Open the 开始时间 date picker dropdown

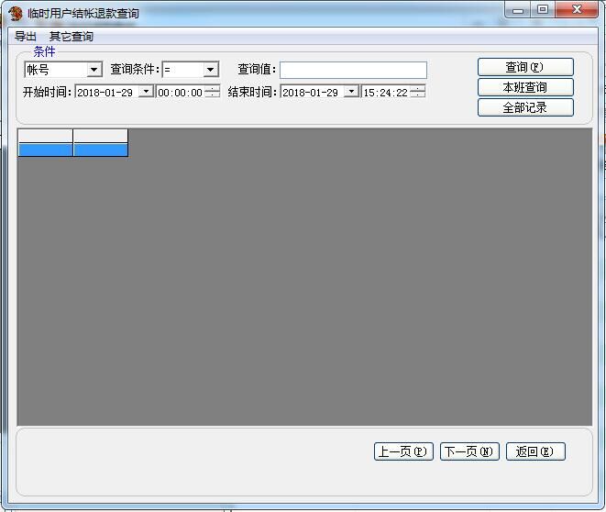point(146,92)
